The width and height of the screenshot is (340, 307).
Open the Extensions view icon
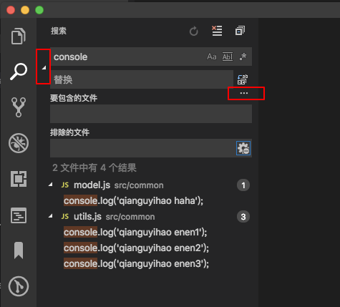(x=19, y=179)
